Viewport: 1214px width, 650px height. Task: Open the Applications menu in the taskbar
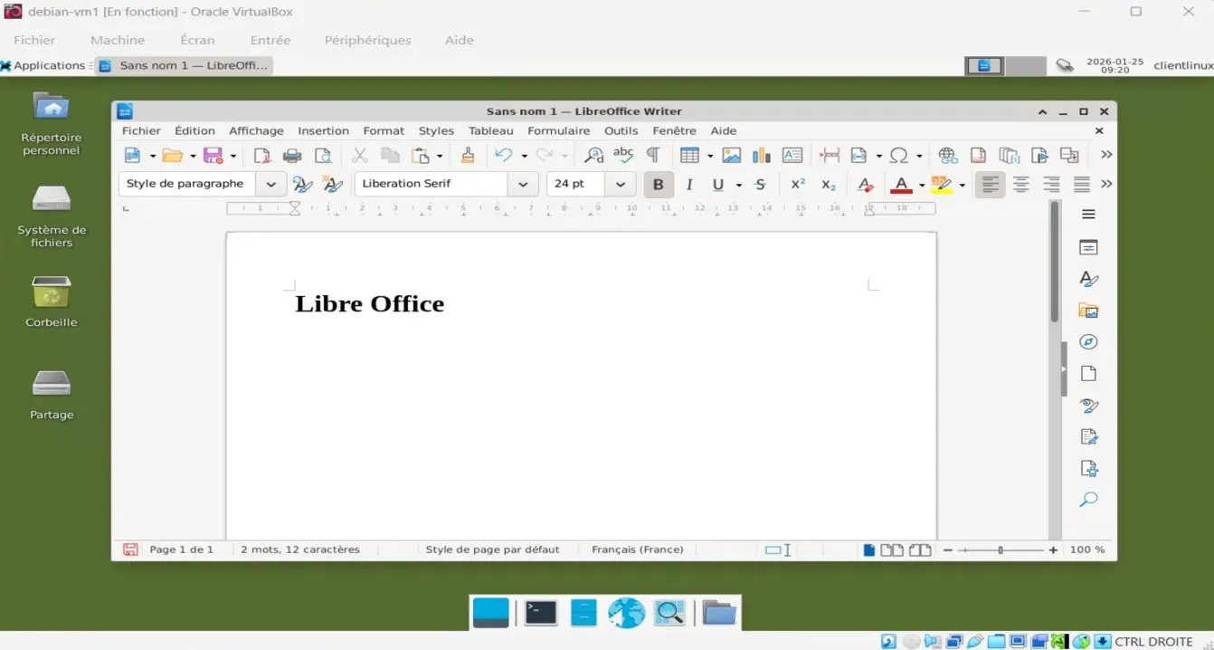pos(45,64)
